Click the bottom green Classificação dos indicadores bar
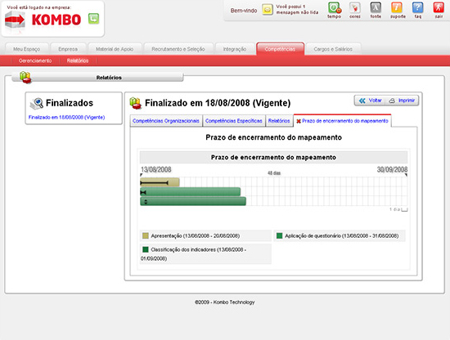450x340 pixels. tap(193, 201)
